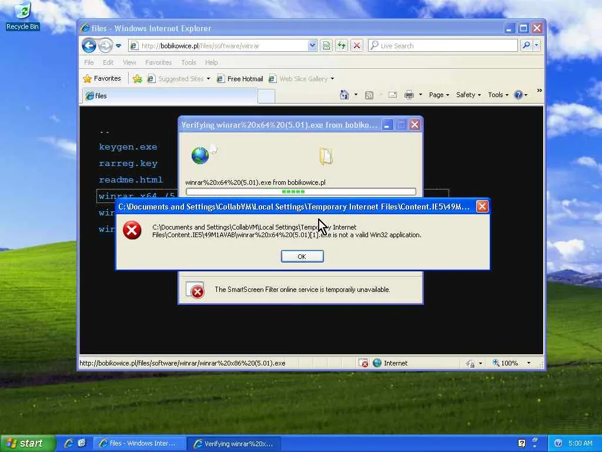
Task: Open the search provider dropdown arrow
Action: coord(536,45)
